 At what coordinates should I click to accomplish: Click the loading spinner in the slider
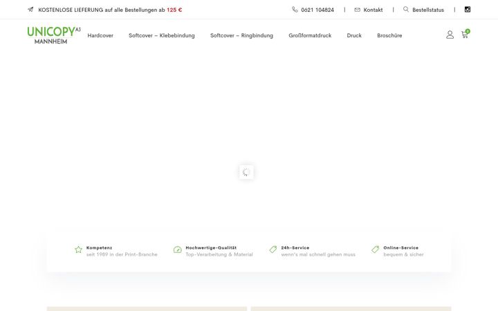tap(246, 172)
